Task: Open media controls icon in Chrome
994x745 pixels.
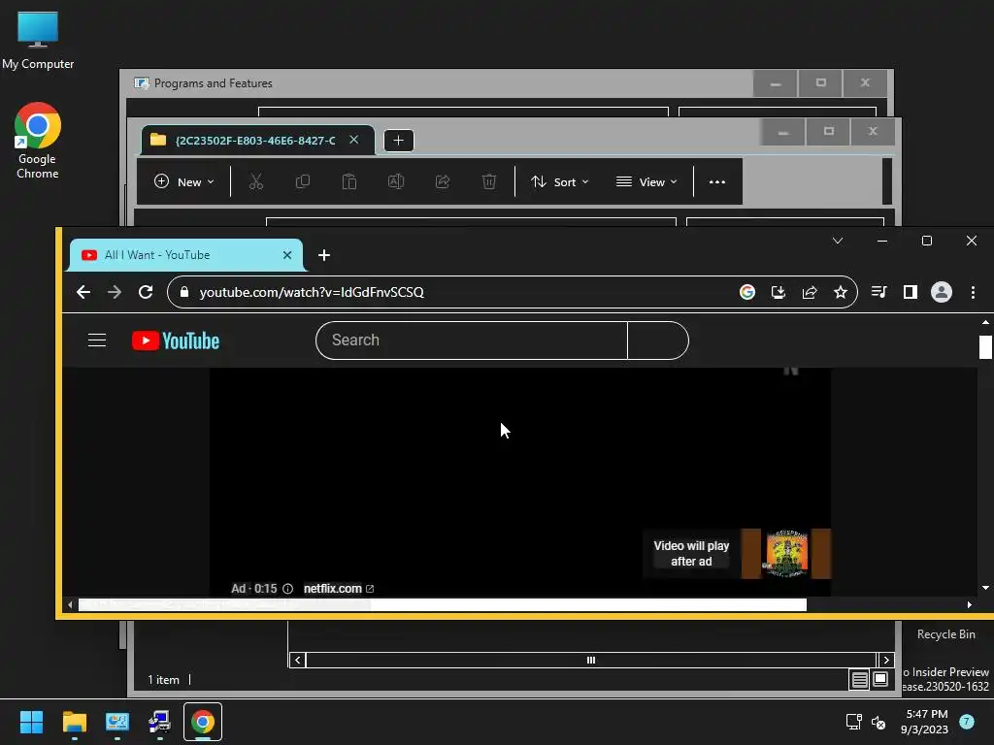Action: coord(878,292)
